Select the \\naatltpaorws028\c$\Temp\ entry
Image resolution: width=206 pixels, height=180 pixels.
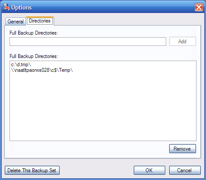click(x=42, y=70)
